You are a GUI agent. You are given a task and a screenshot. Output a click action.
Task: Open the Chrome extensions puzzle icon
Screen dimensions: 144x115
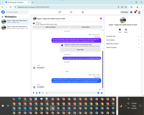click(x=131, y=7)
